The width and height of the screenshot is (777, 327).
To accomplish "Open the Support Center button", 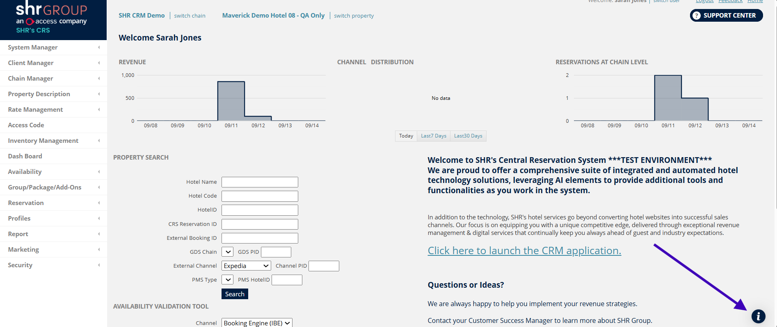I will coord(726,16).
